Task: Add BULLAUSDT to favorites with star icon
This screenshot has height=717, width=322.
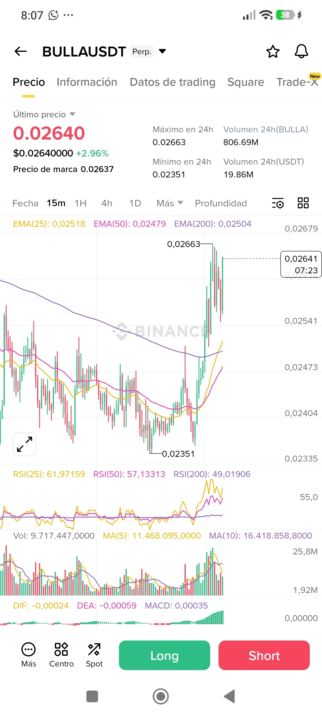Action: pos(273,51)
